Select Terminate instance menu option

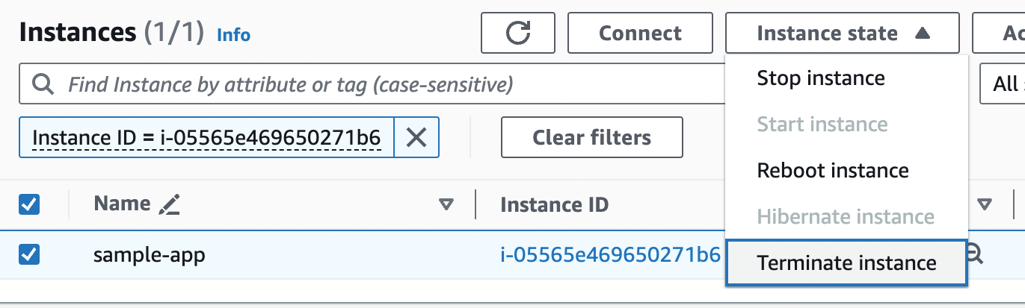click(x=846, y=263)
